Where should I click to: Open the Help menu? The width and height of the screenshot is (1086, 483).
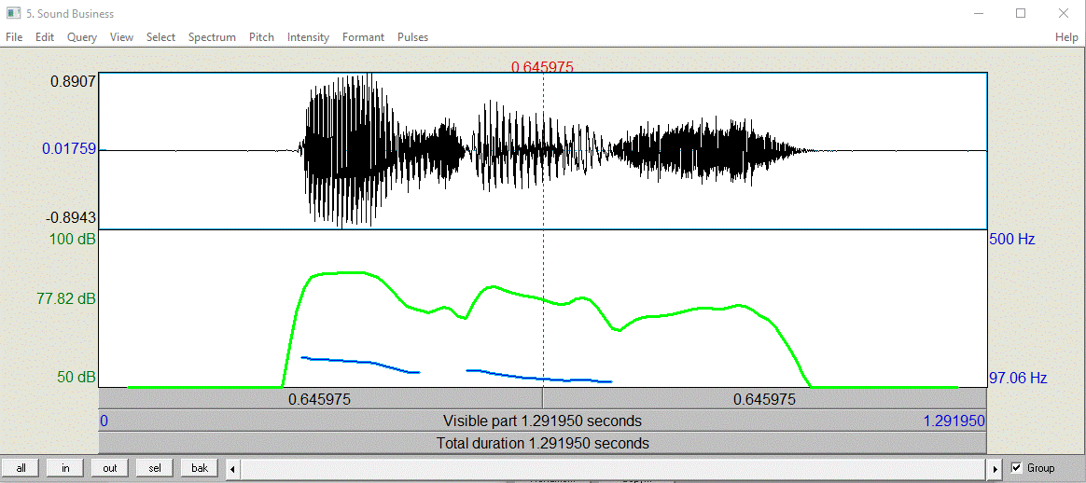1065,37
